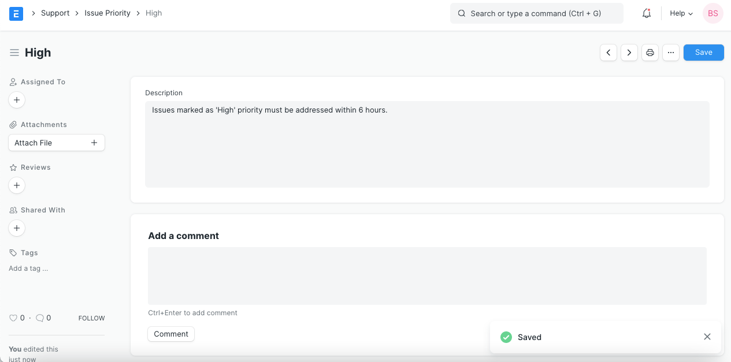Expand the Help dropdown
This screenshot has height=362, width=731.
point(681,13)
